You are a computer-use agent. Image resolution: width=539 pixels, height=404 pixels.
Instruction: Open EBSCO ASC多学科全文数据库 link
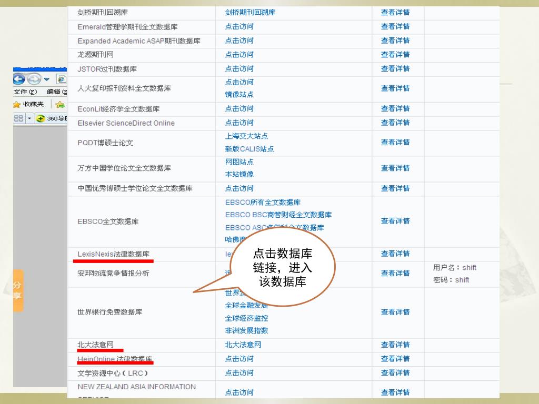[275, 228]
